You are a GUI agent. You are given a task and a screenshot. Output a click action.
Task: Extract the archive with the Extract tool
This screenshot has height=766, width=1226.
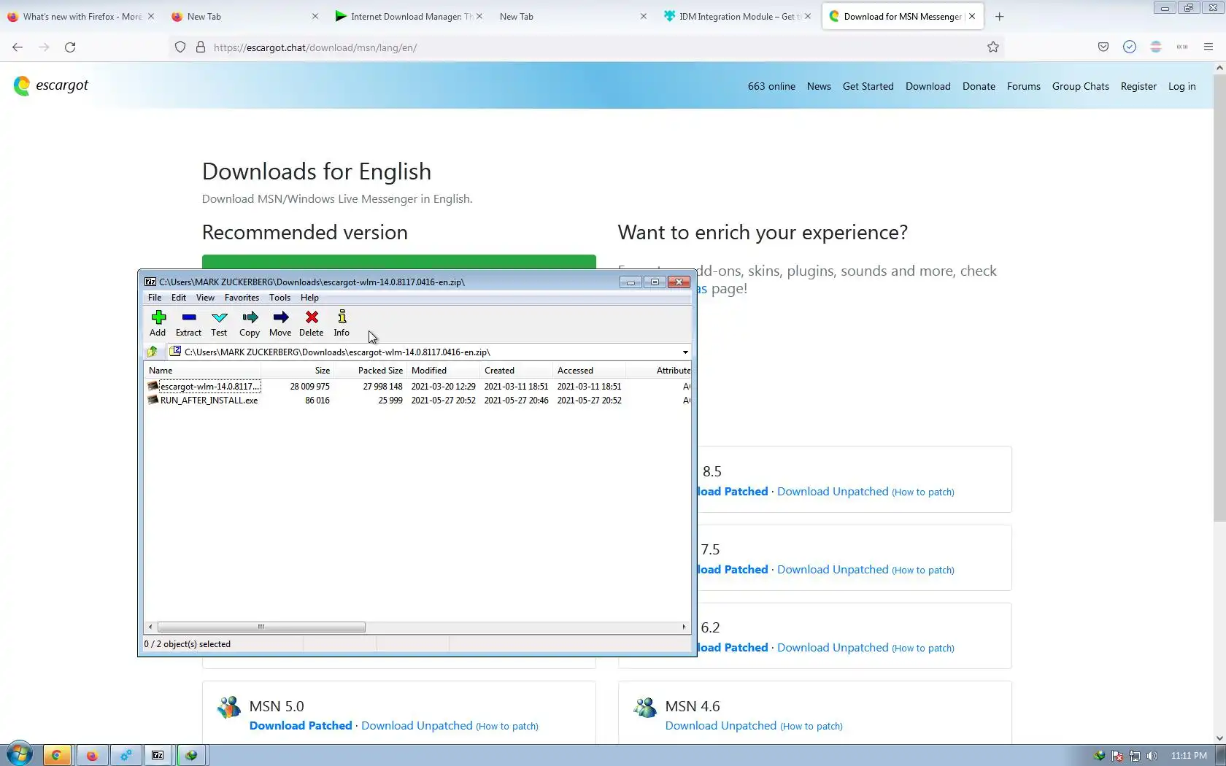188,323
